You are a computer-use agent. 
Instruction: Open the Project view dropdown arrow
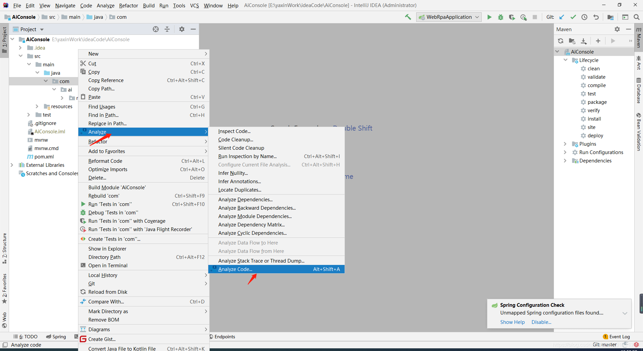pos(42,29)
